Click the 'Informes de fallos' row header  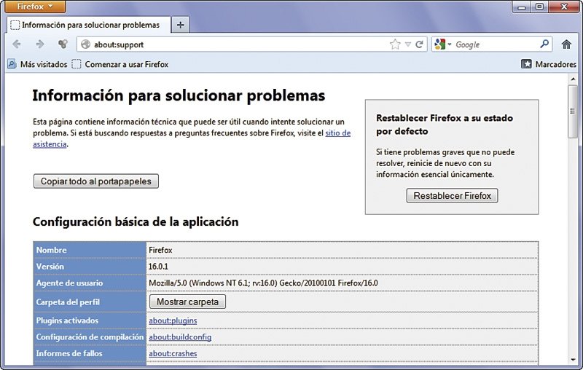click(x=90, y=353)
